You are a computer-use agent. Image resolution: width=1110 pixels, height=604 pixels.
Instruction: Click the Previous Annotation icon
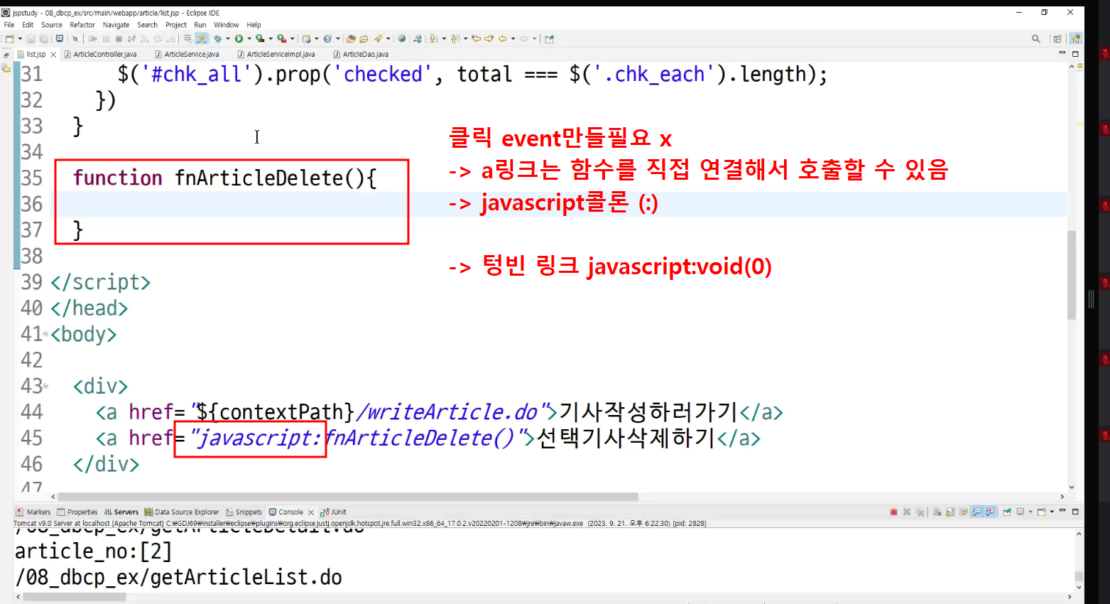pos(455,39)
